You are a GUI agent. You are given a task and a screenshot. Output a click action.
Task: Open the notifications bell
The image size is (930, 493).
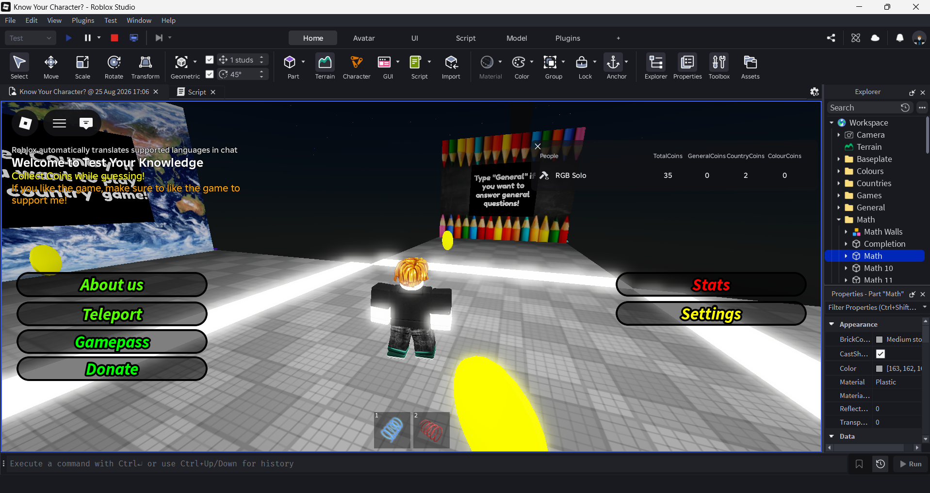tap(900, 38)
